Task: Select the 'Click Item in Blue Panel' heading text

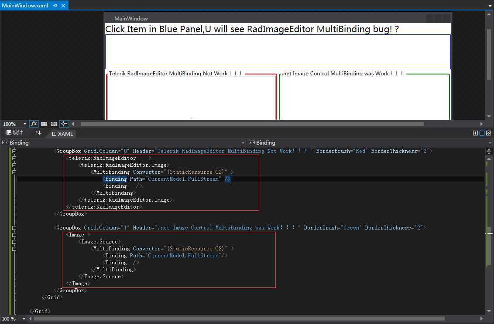Action: coord(252,29)
